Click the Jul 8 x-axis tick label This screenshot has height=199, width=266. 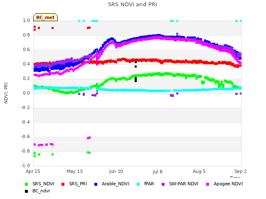pos(158,172)
